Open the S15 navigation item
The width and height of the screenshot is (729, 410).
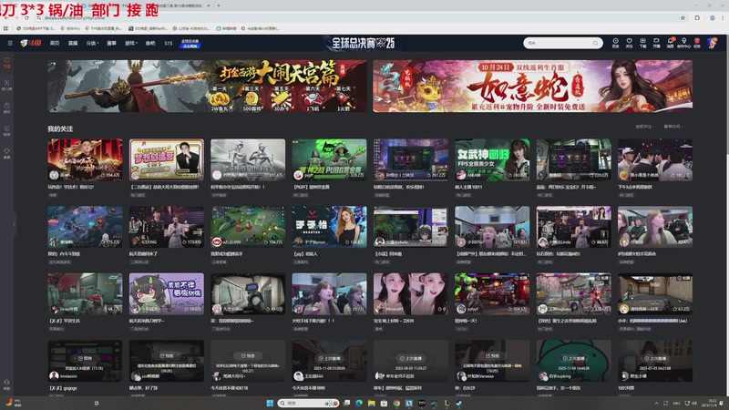[169, 43]
